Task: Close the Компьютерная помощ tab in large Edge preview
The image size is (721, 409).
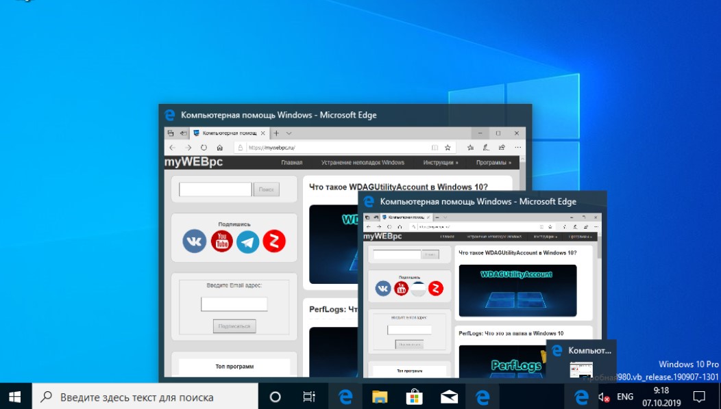Action: [x=262, y=133]
